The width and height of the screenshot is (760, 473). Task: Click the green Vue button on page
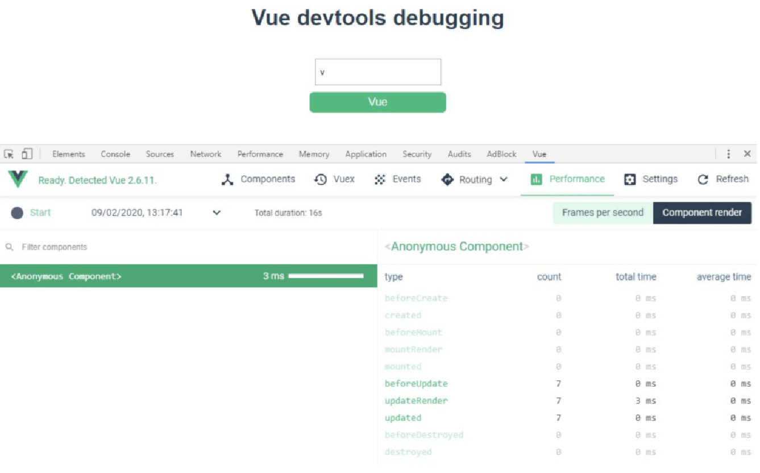[377, 102]
